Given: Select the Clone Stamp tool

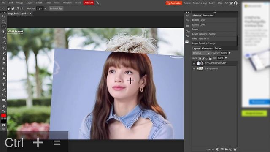Looking at the screenshot, I should [x=3, y=58].
